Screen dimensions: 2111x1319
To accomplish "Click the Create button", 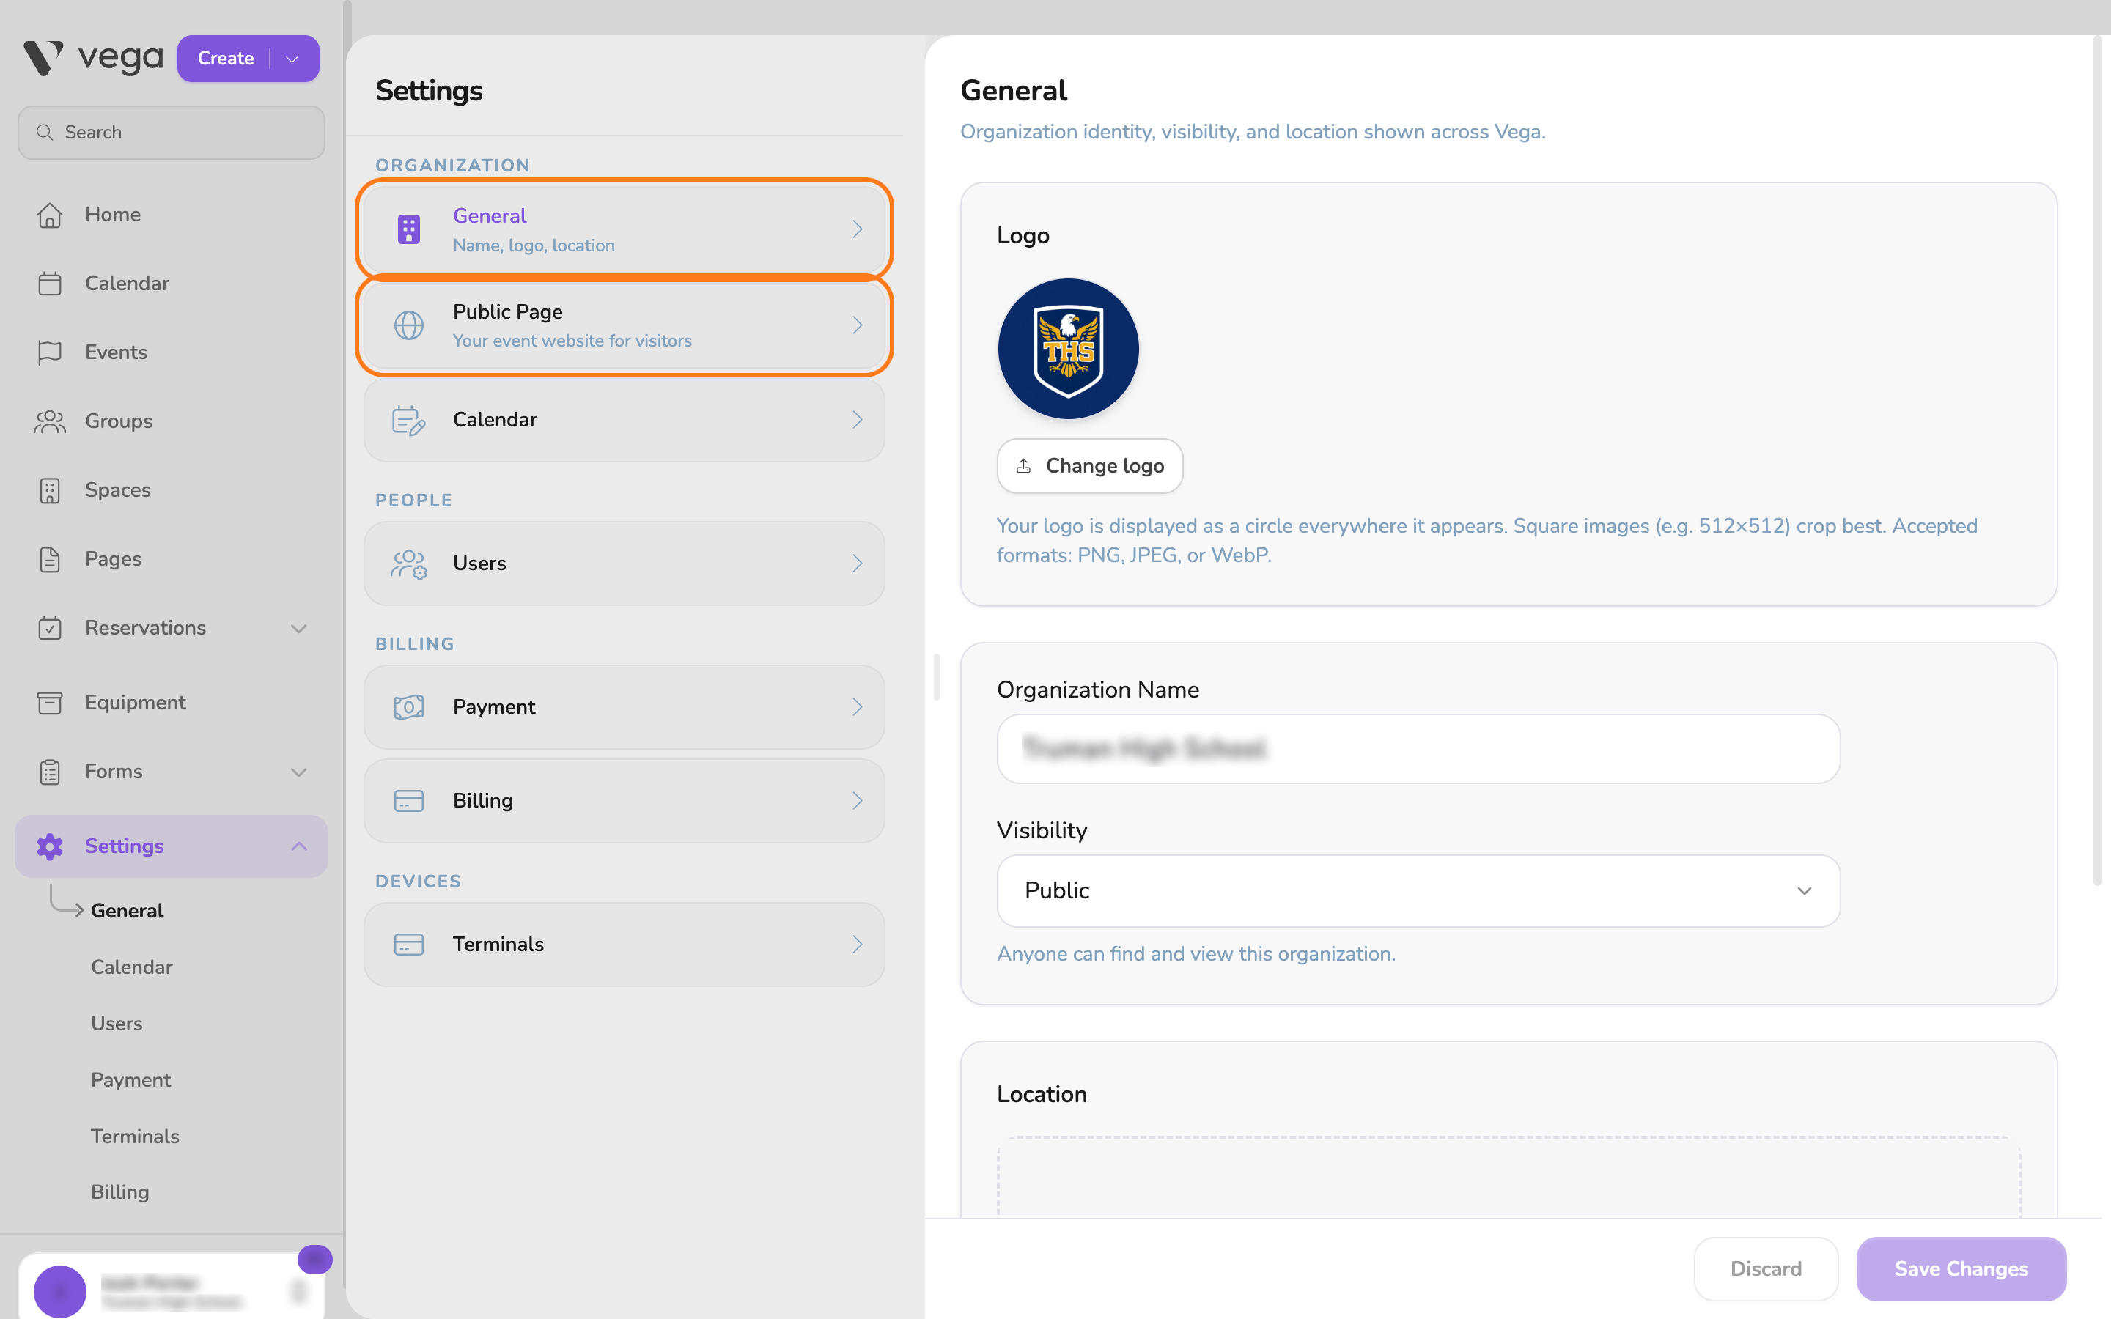I will click(225, 59).
